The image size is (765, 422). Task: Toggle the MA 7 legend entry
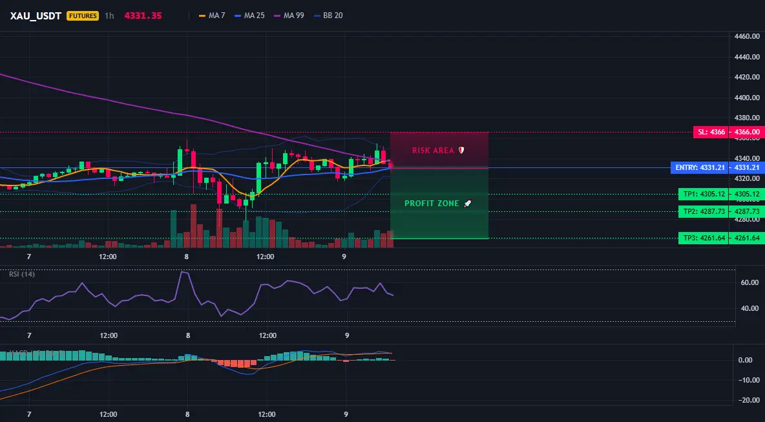pos(212,16)
